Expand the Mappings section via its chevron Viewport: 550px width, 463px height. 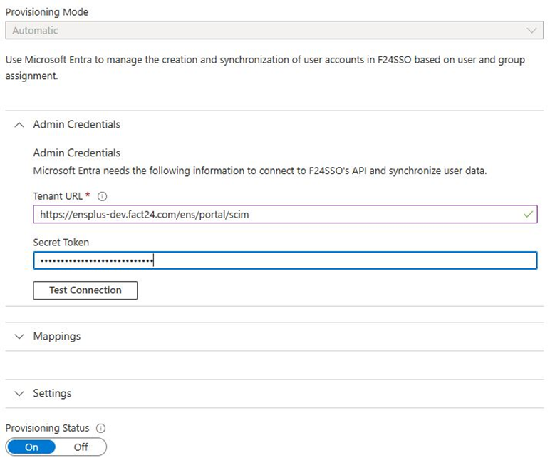pyautogui.click(x=19, y=337)
